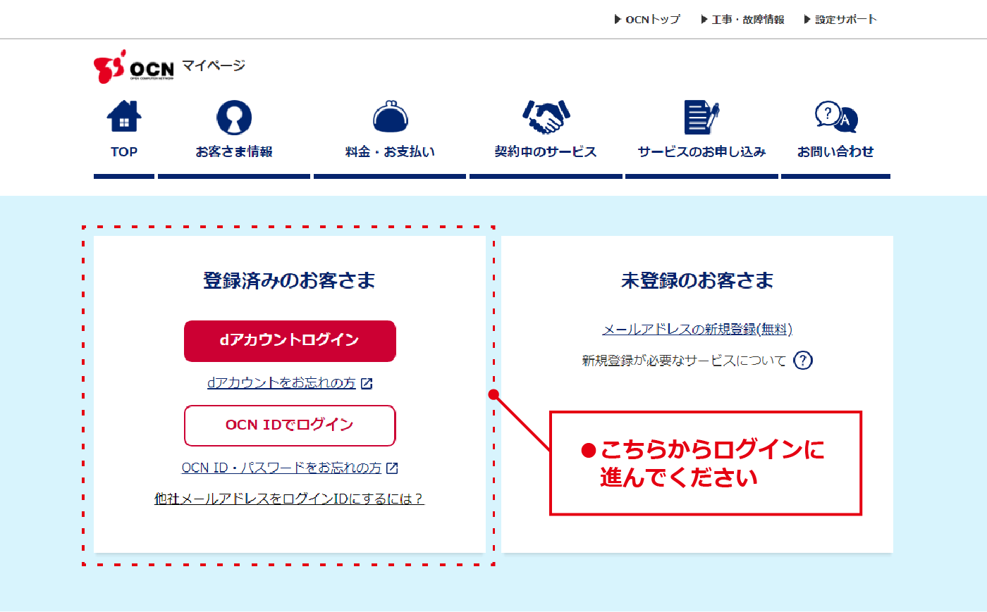Open 他社メールアドレスをログインIDにするには？ link

click(x=289, y=499)
